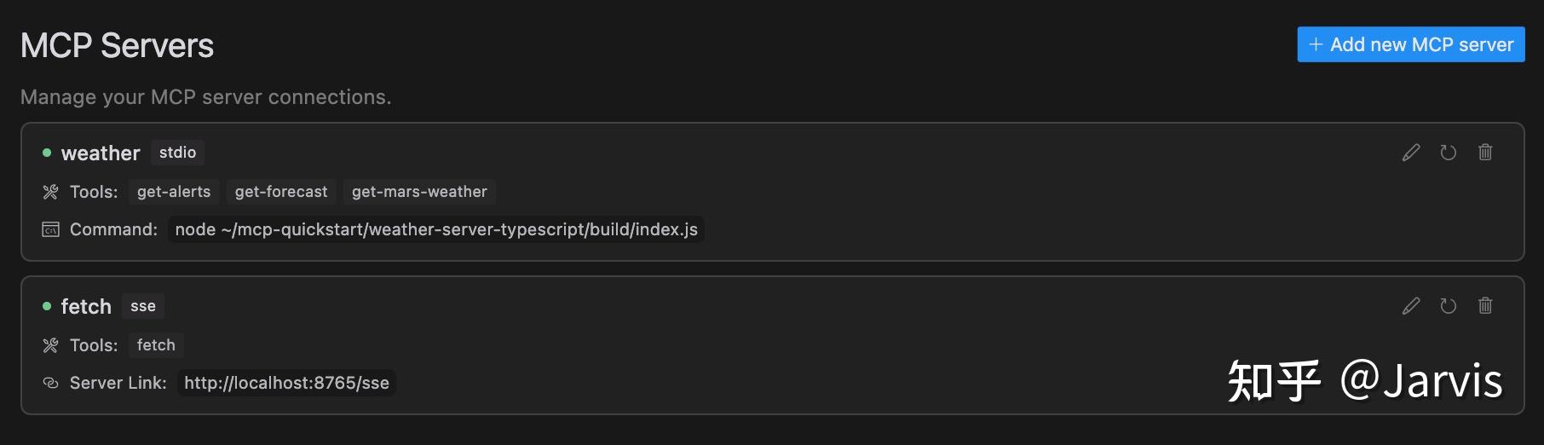Open the localhost:8765/sse server link

click(286, 383)
